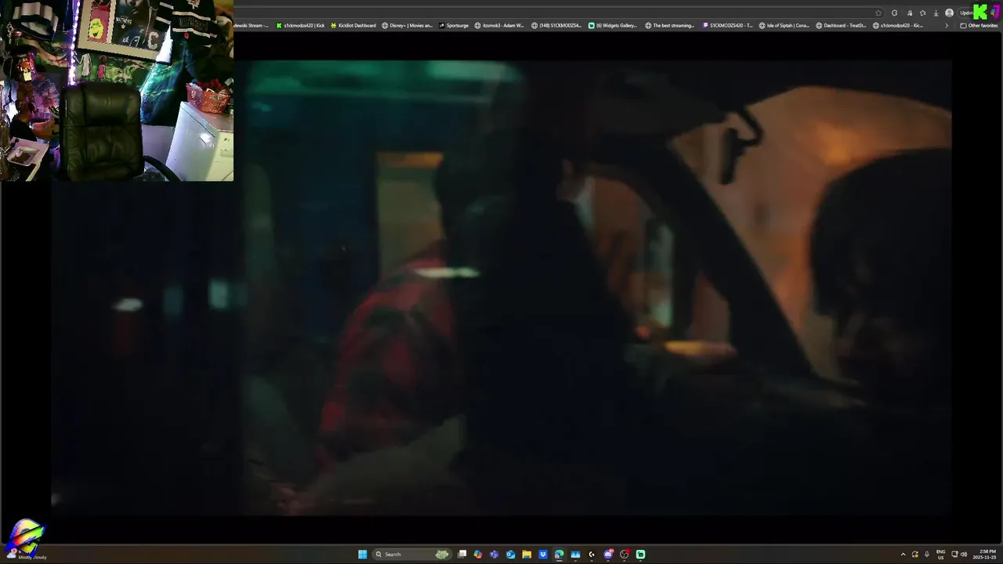Open The best streaming... bookmark
The height and width of the screenshot is (564, 1003).
(670, 25)
